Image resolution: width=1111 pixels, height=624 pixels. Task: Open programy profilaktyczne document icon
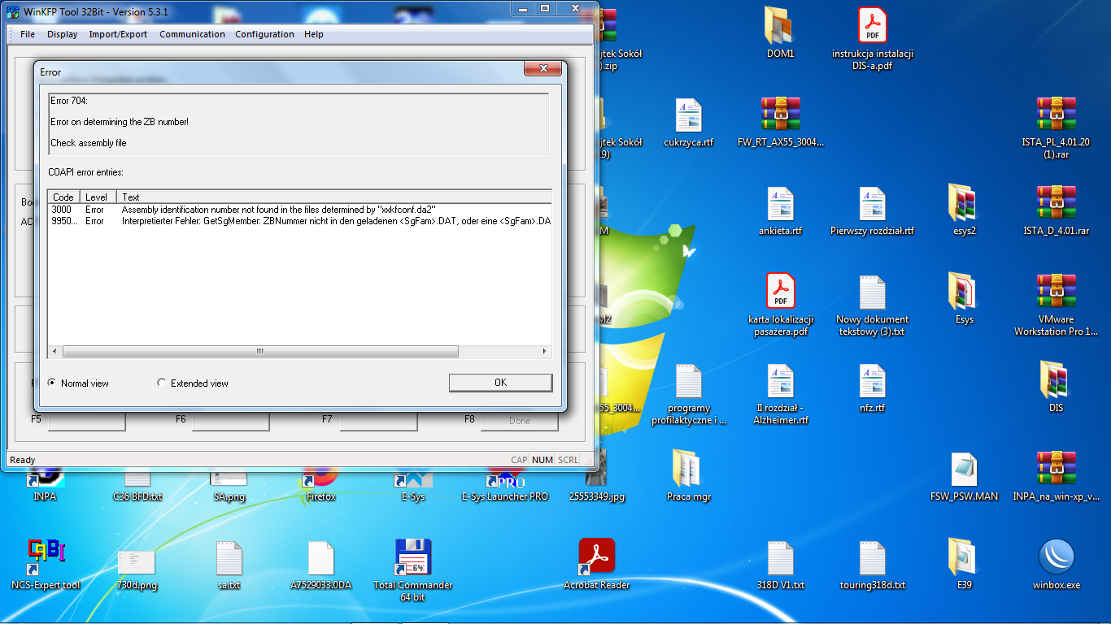coord(688,381)
